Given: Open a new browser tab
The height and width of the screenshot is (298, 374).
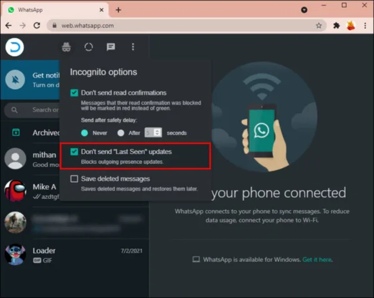Looking at the screenshot, I should tap(118, 10).
